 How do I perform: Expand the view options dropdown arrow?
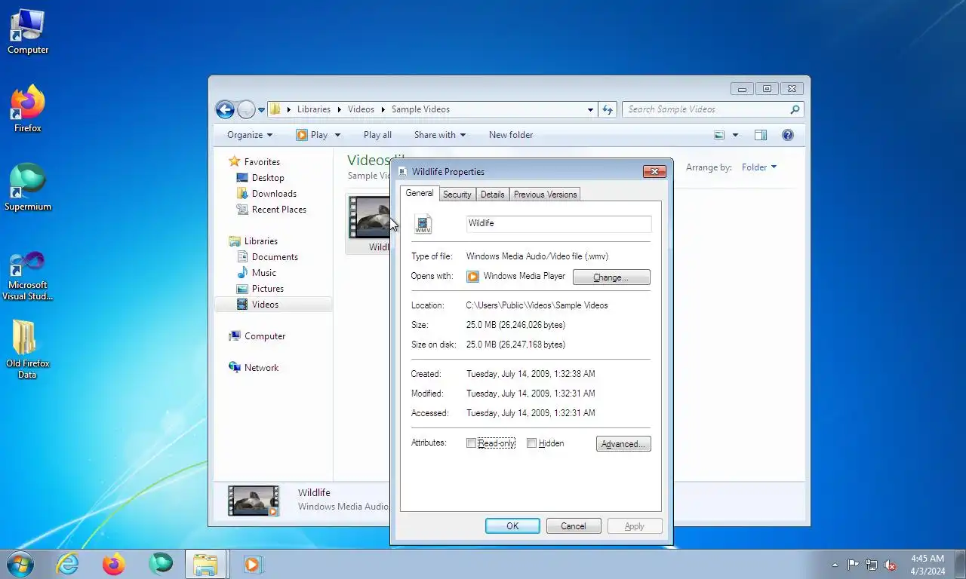pos(736,135)
